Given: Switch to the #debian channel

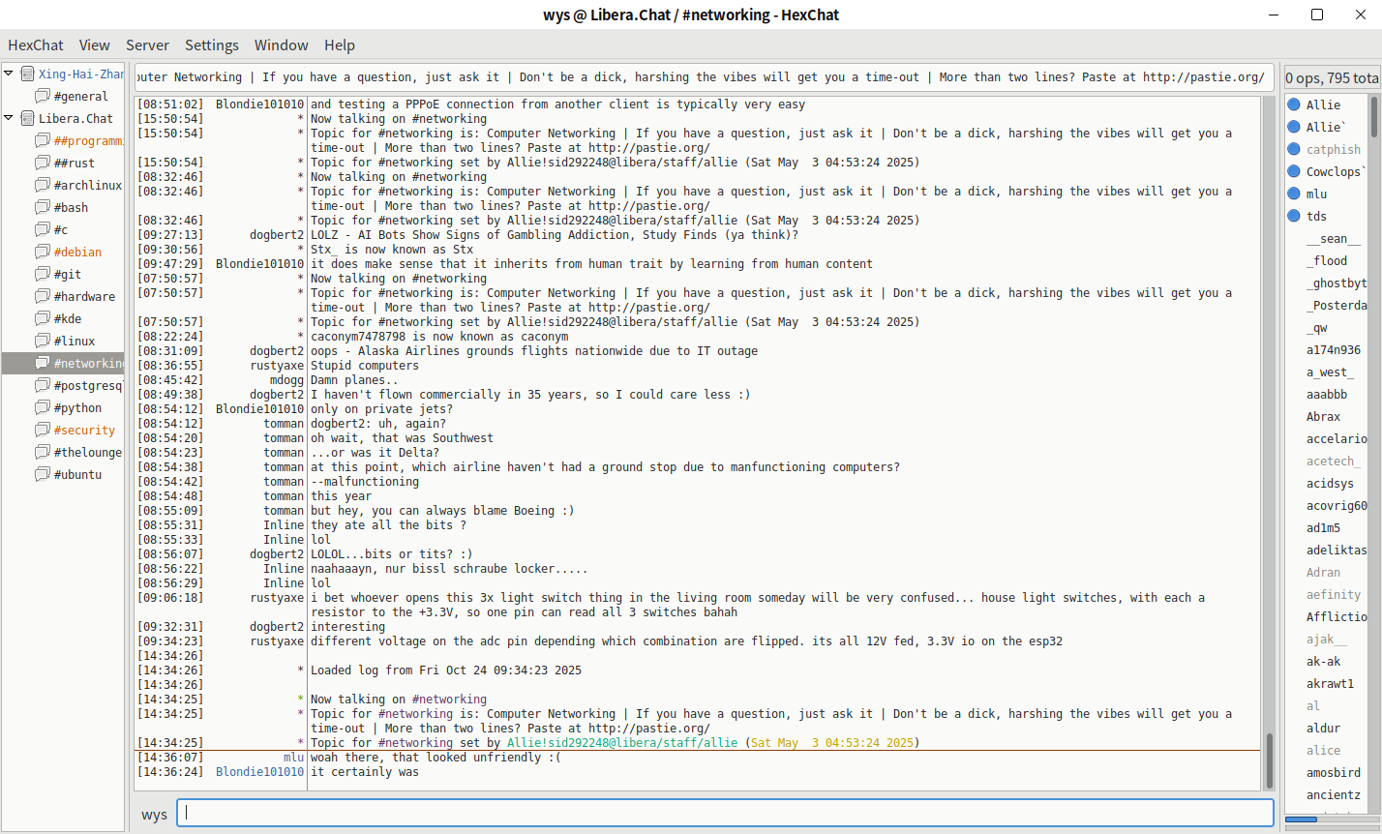Looking at the screenshot, I should click(77, 252).
